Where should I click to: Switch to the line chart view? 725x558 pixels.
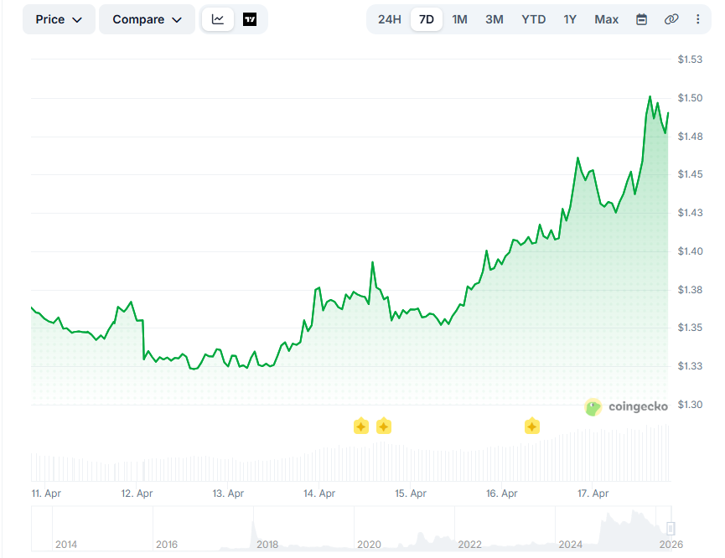tap(218, 19)
